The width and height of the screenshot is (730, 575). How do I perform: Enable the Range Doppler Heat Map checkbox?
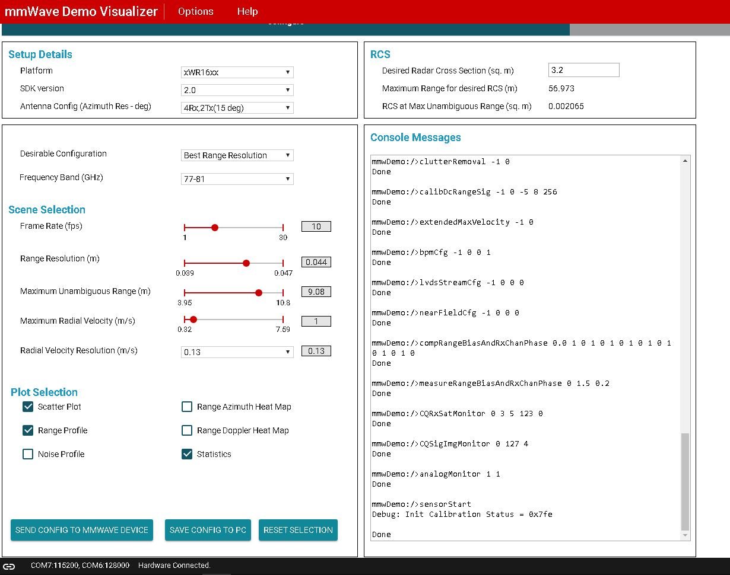click(187, 430)
